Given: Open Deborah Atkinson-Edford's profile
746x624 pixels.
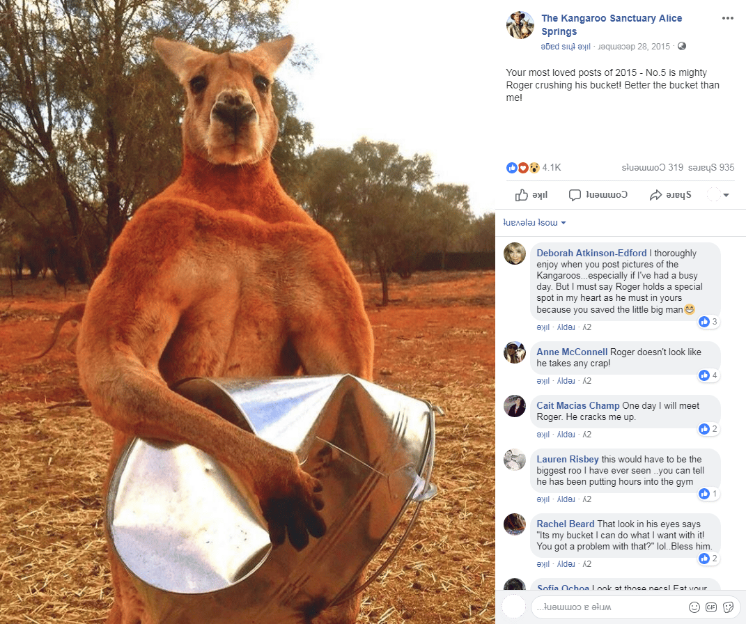Looking at the screenshot, I should [x=591, y=253].
